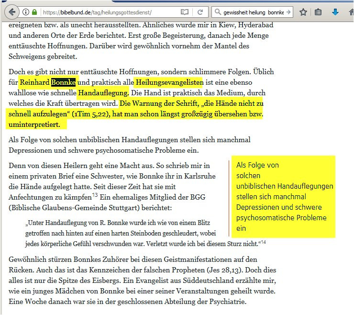
Task: Open footnote 14 reference link
Action: pos(263,242)
